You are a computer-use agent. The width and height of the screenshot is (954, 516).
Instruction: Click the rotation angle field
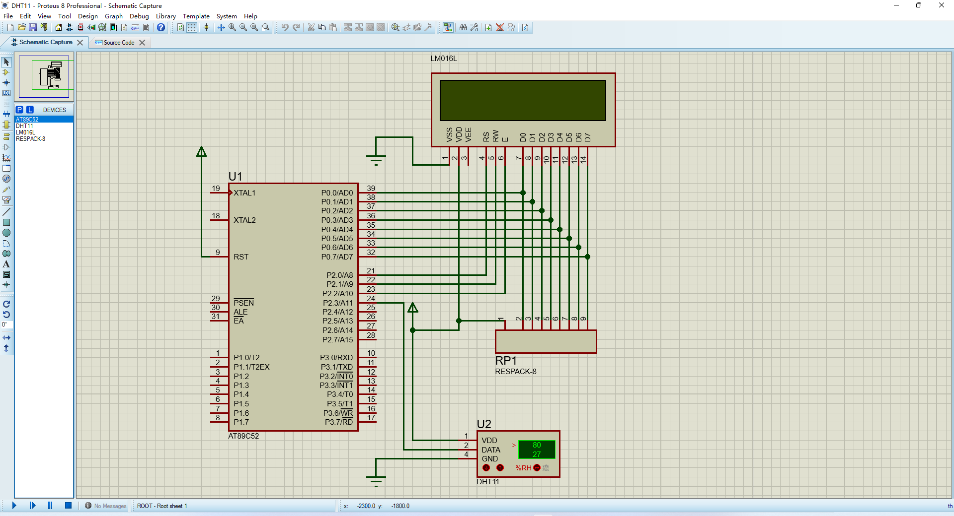tap(6, 325)
